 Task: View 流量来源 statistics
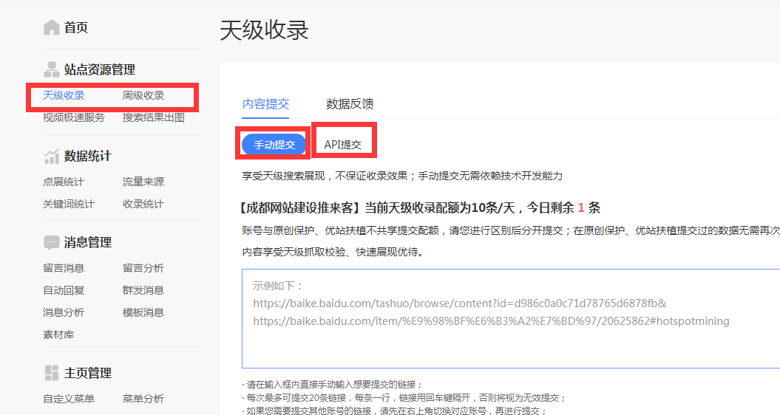pyautogui.click(x=143, y=182)
